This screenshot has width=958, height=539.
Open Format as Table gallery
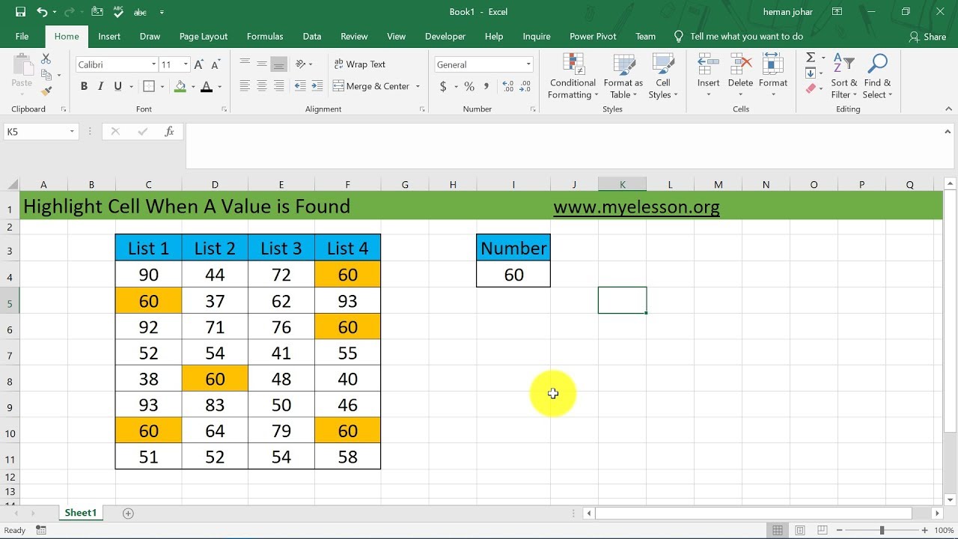pyautogui.click(x=623, y=76)
